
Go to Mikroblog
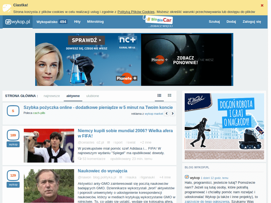pos(95,22)
